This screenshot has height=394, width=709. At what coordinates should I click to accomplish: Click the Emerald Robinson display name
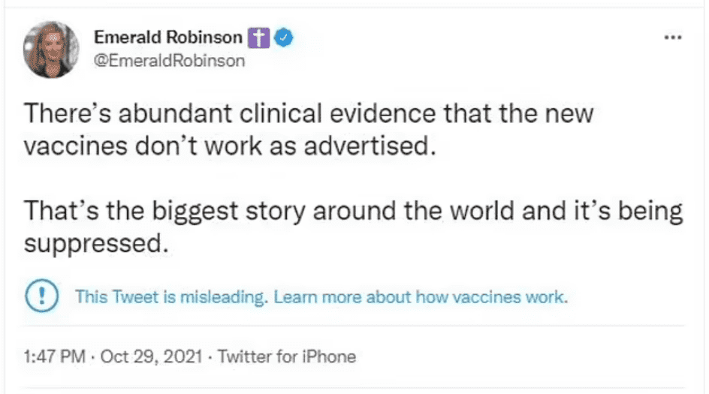tap(167, 38)
